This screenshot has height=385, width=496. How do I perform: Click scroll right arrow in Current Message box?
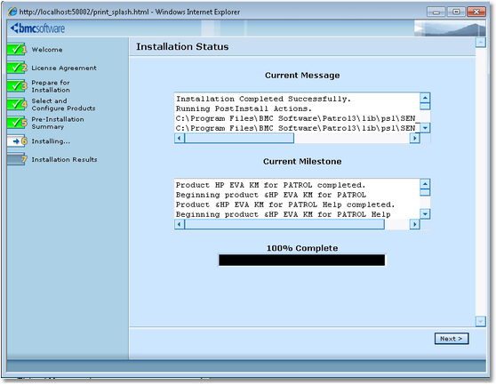pyautogui.click(x=414, y=138)
